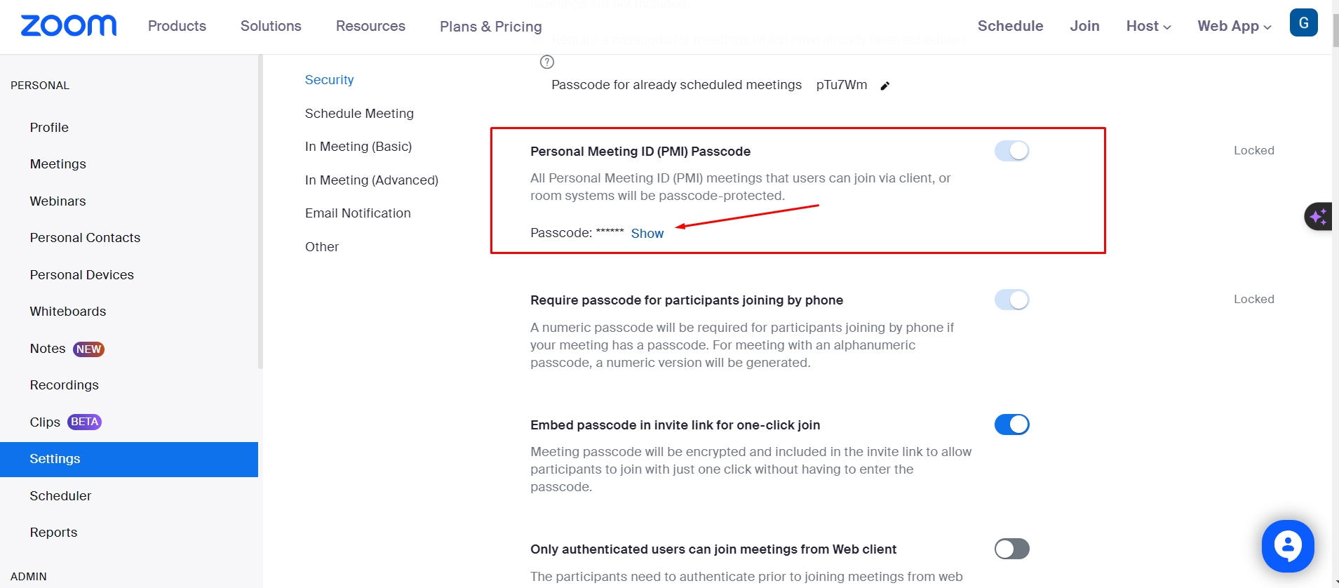Edit the scheduled meetings passcode pencil icon
Screen dimensions: 1339x588
[x=885, y=86]
